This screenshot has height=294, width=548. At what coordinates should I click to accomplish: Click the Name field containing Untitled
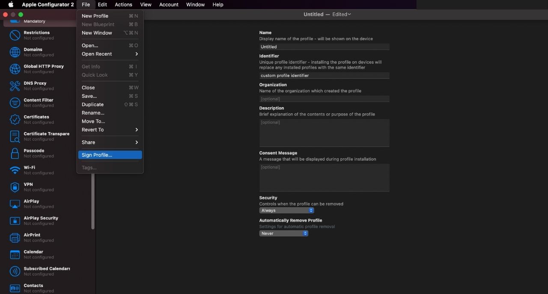point(324,47)
